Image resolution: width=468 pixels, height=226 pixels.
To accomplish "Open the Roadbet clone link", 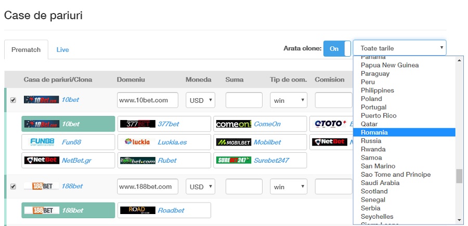I will tap(171, 210).
